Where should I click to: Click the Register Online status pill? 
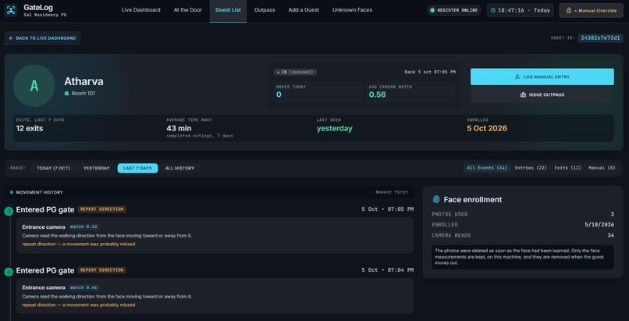click(453, 10)
